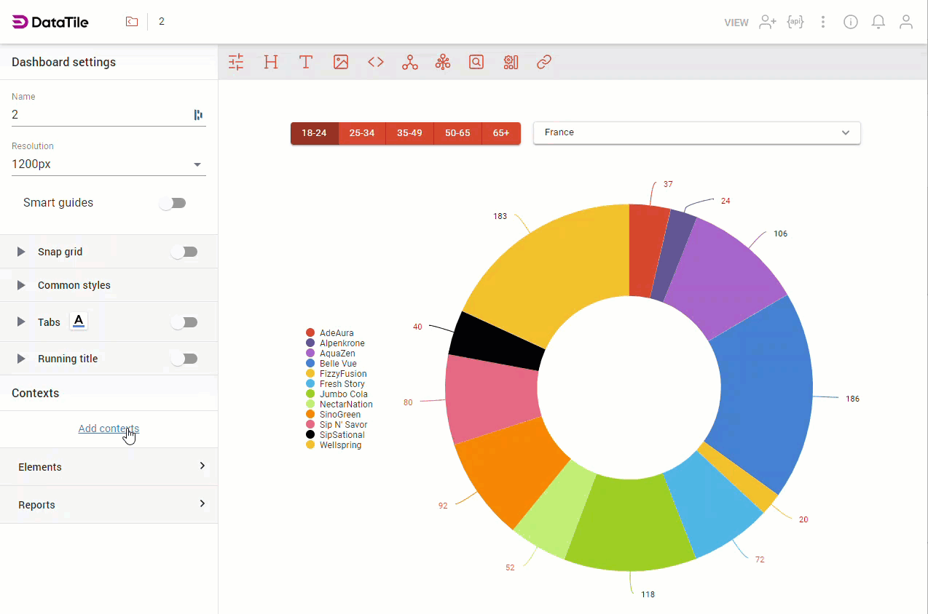Turn on Snap grid toggle
The width and height of the screenshot is (928, 614).
tap(184, 252)
